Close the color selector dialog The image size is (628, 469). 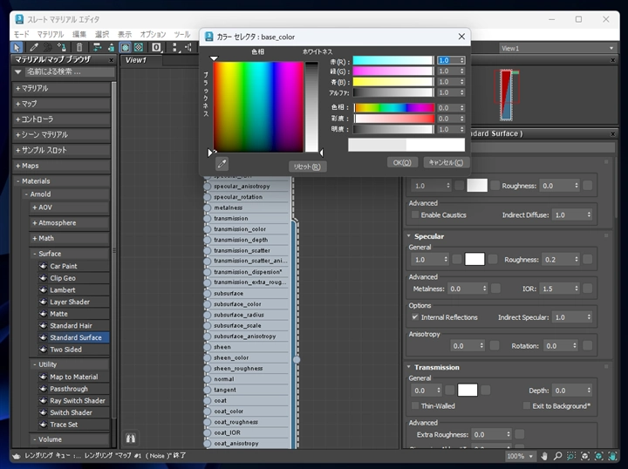point(461,37)
